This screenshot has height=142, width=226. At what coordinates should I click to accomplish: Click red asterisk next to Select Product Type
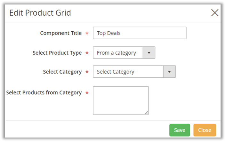pyautogui.click(x=87, y=53)
